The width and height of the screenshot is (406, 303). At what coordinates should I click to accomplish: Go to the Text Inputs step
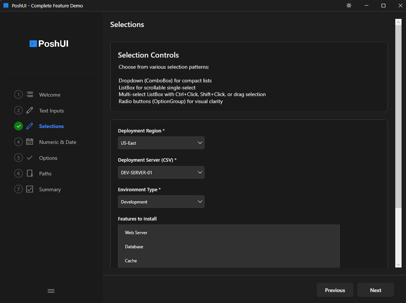[51, 111]
